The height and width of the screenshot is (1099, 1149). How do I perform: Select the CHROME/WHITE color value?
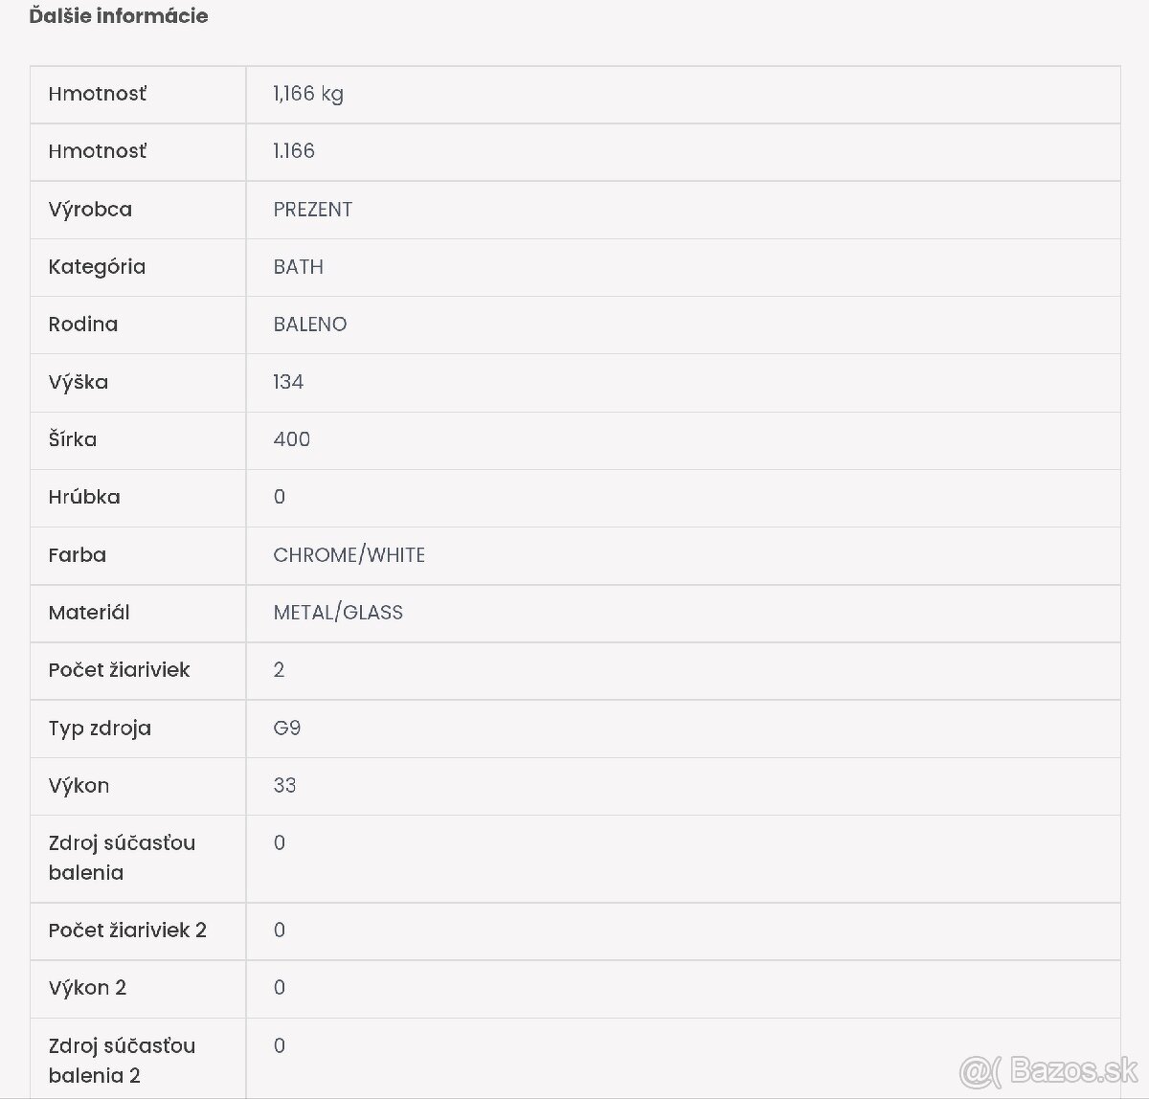(x=349, y=555)
